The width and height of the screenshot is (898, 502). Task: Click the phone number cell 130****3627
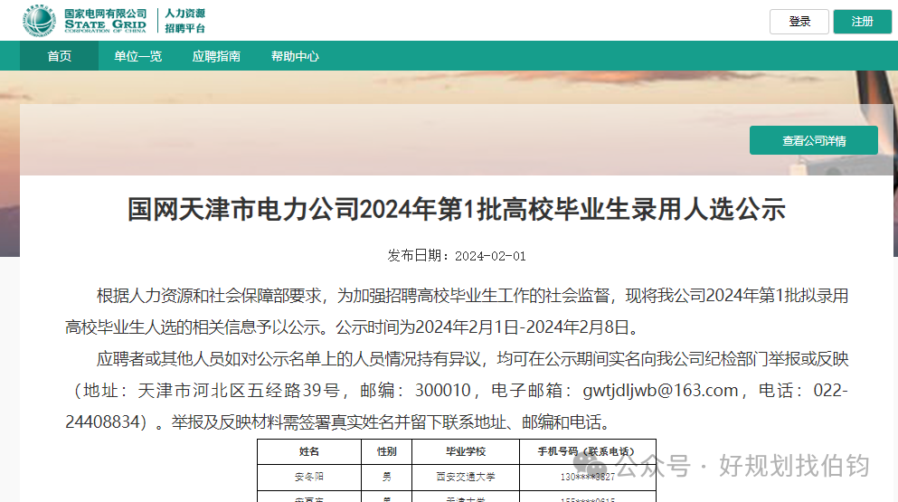pyautogui.click(x=588, y=477)
